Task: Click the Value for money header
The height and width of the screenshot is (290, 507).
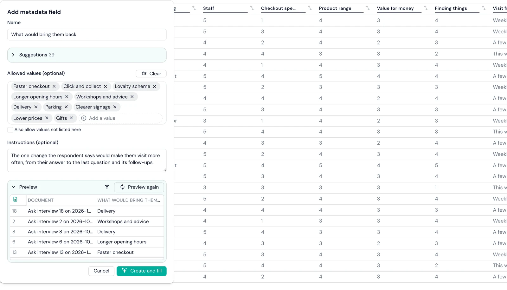Action: coord(395,8)
